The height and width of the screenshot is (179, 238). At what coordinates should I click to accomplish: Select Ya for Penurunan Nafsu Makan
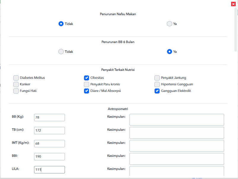170,24
